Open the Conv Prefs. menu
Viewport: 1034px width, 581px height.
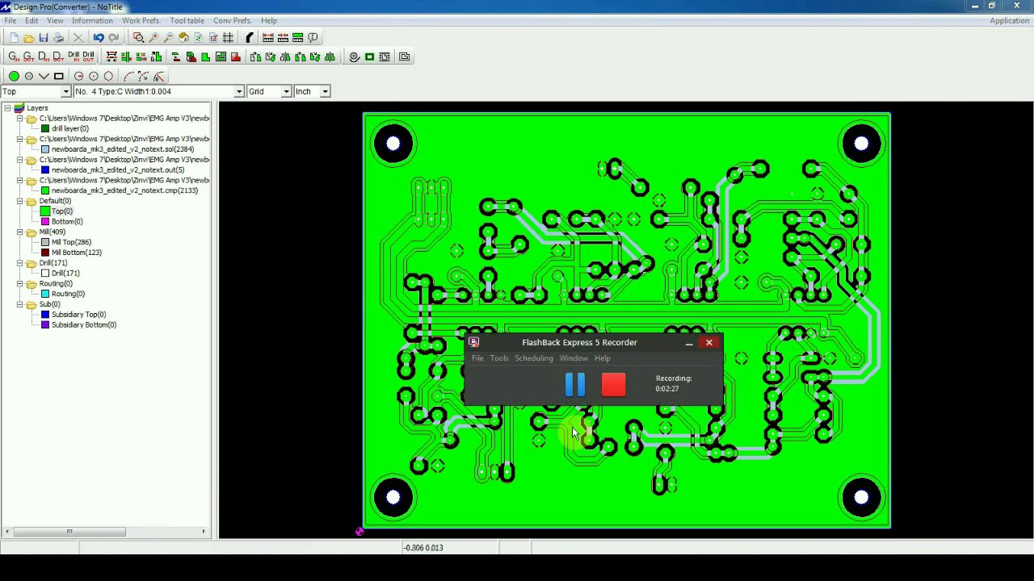(x=232, y=20)
